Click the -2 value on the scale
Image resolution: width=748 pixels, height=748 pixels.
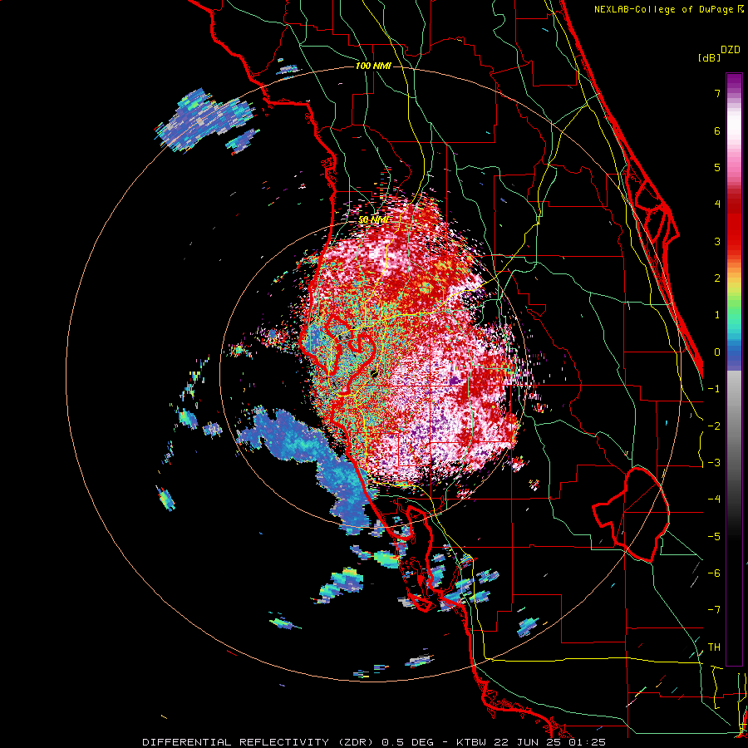click(714, 426)
